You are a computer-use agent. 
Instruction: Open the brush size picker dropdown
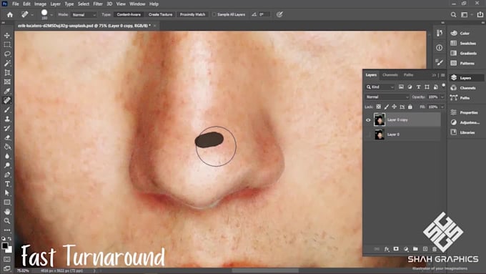coord(51,14)
